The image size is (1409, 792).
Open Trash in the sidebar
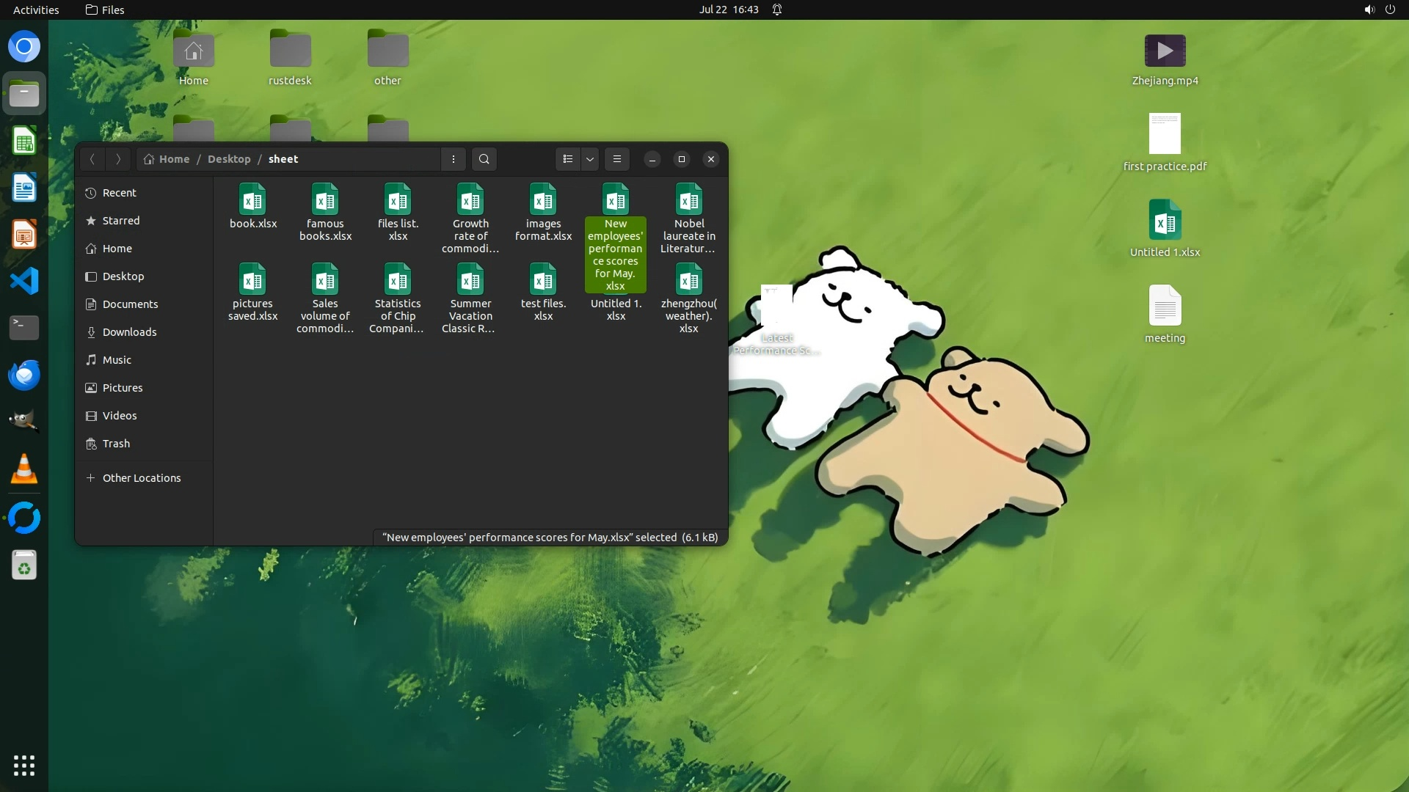tap(116, 444)
